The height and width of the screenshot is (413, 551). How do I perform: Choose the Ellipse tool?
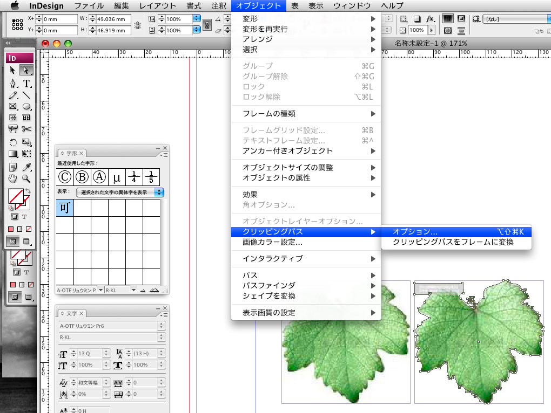coord(26,106)
